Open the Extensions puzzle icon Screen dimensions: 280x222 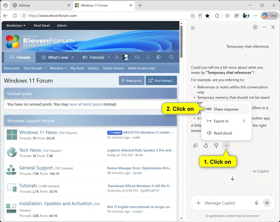click(217, 16)
